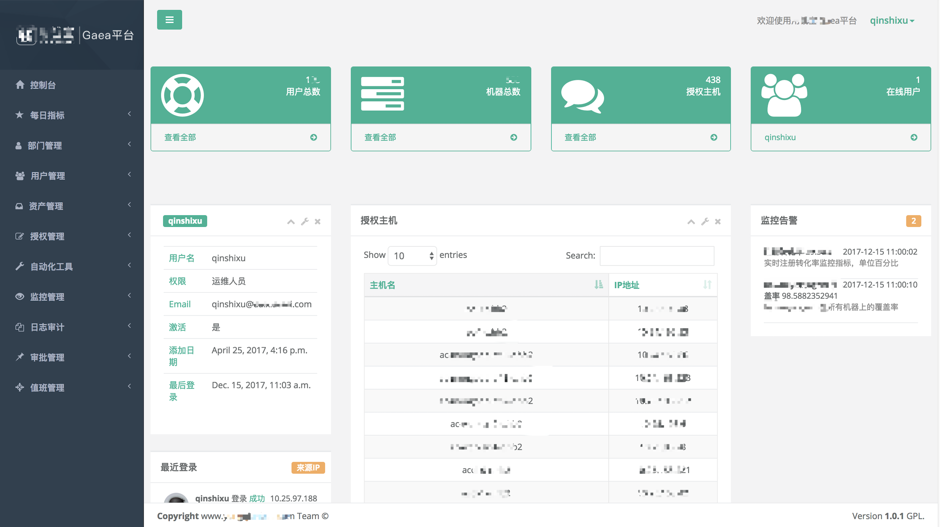Click arrow icon in 在线用户 card footer
The image size is (940, 527).
[x=914, y=137]
